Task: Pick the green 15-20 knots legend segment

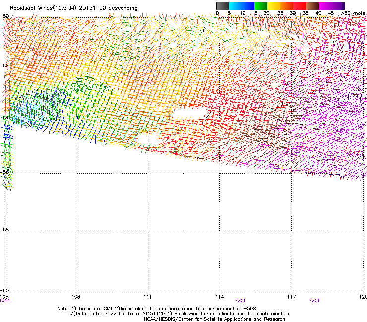Action: [261, 6]
